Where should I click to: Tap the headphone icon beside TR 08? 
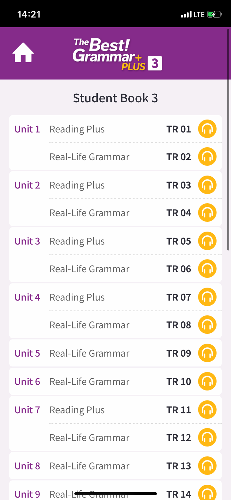[207, 324]
